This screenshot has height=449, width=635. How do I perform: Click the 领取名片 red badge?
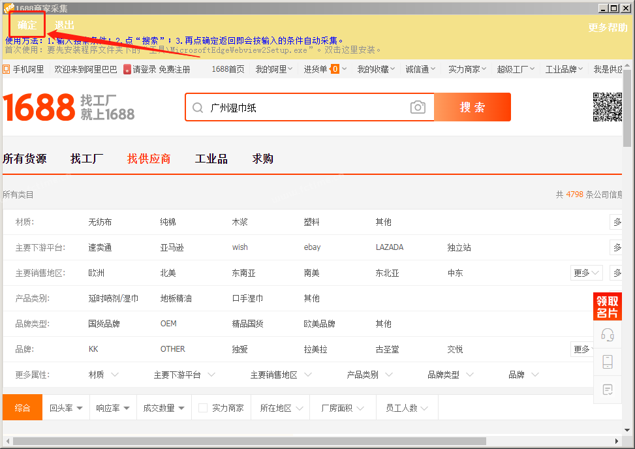[607, 307]
